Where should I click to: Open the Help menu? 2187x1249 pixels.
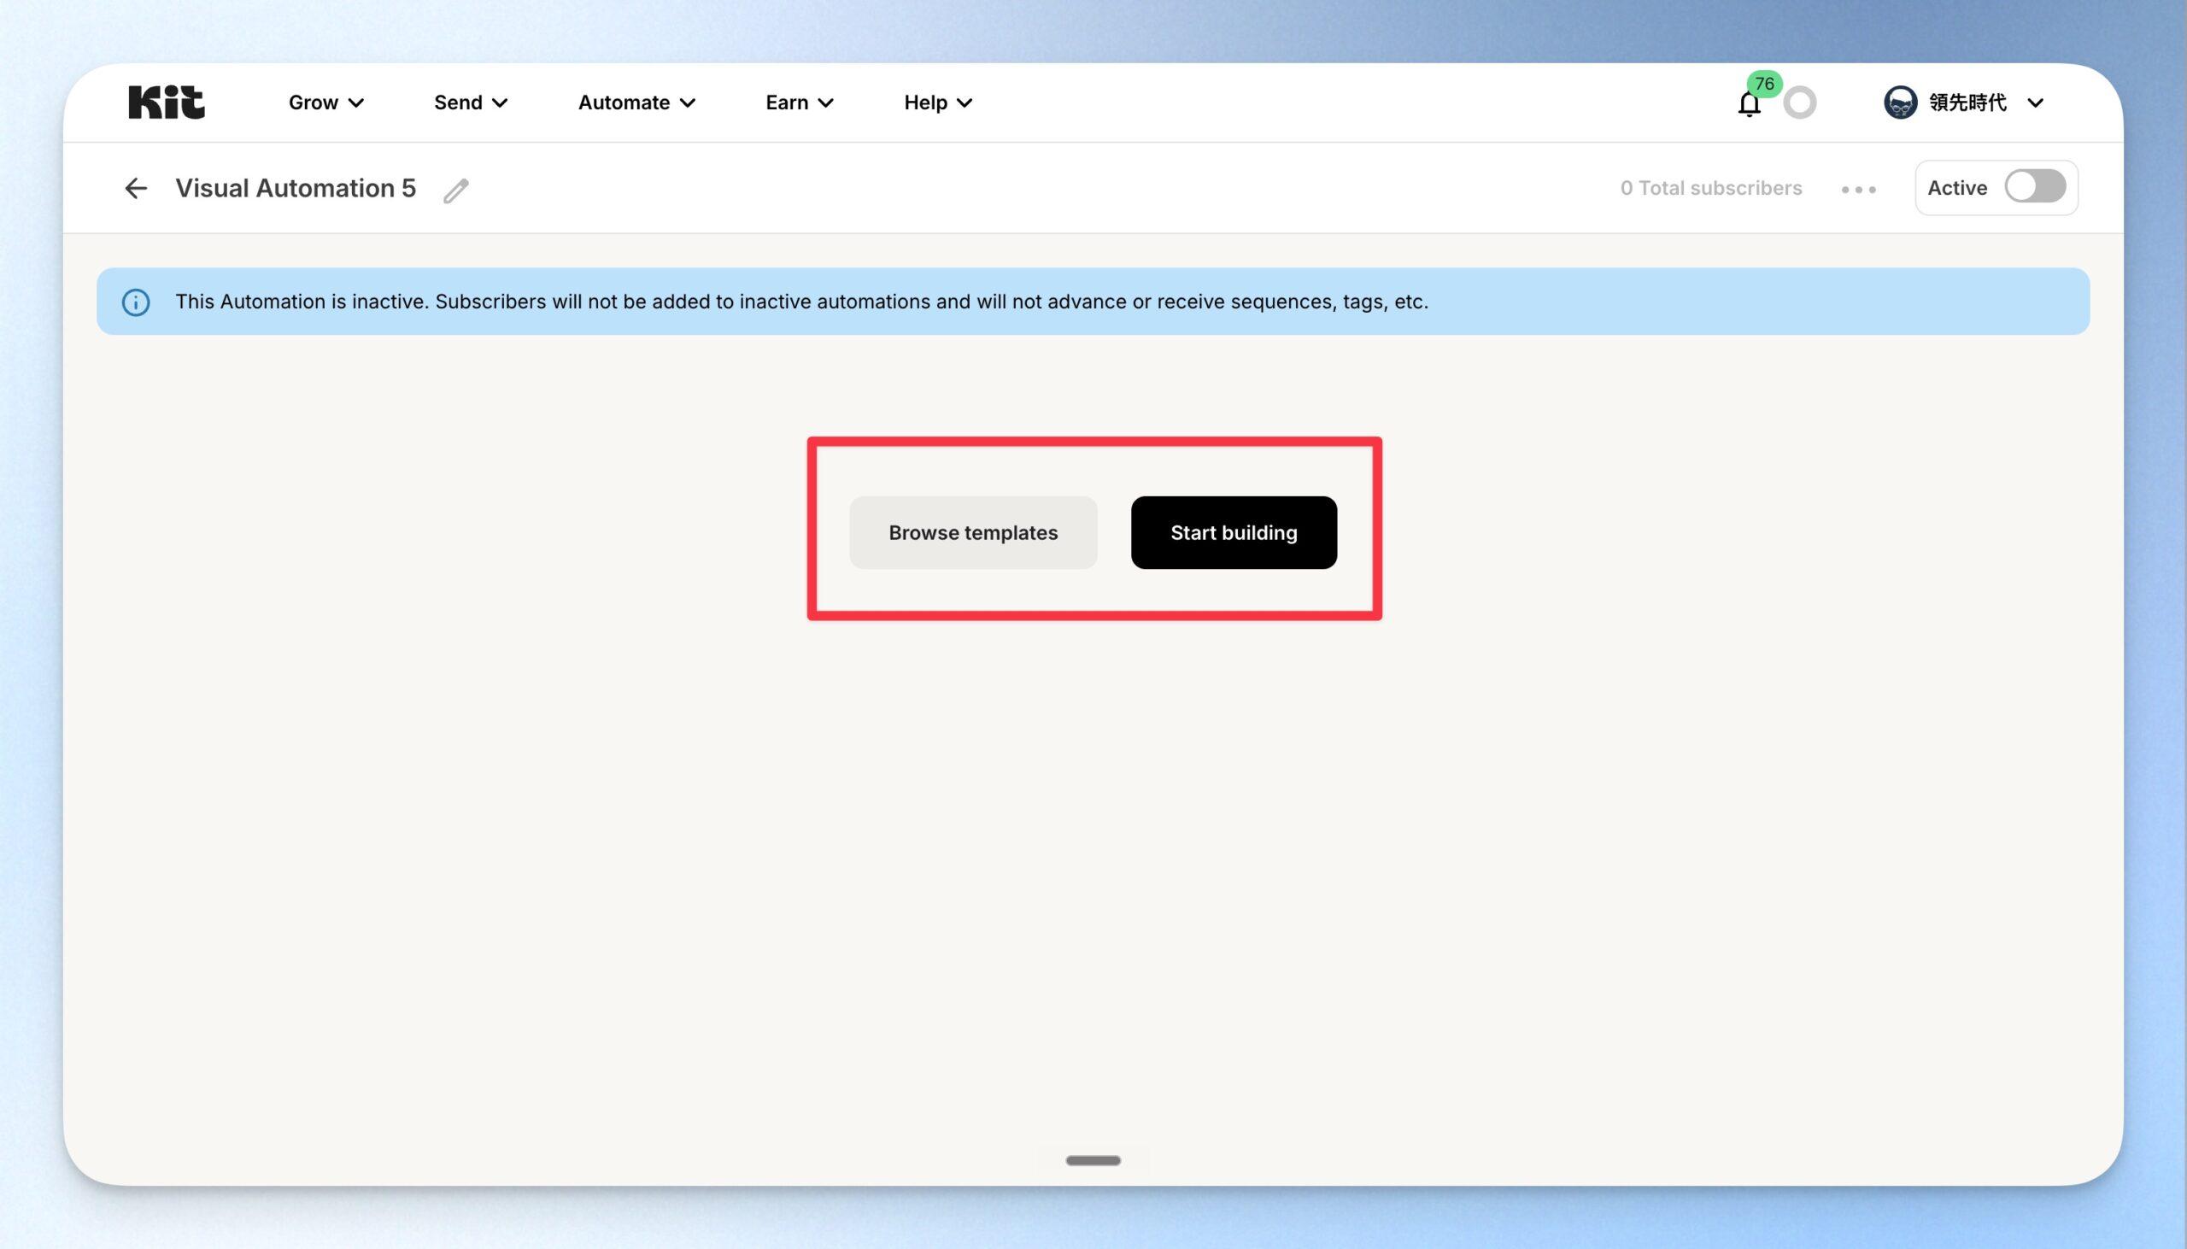(938, 102)
